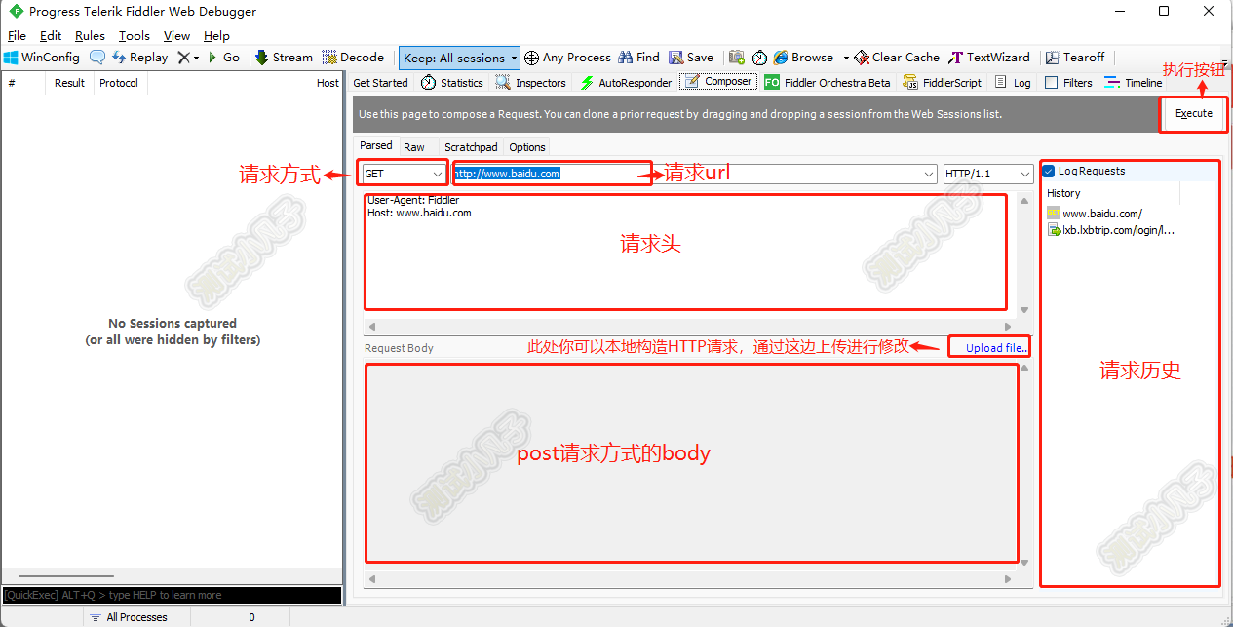Open the Inspectors tab

[531, 83]
